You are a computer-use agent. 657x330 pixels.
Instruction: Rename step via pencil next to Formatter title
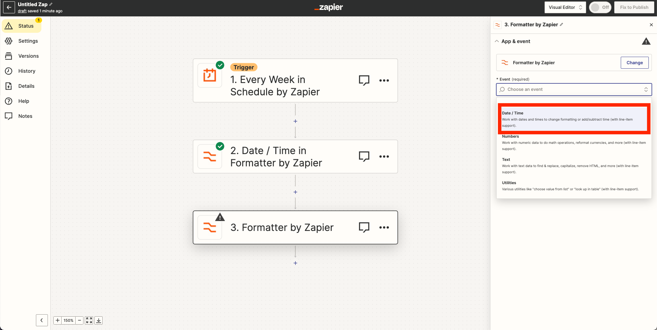pos(562,25)
